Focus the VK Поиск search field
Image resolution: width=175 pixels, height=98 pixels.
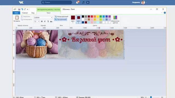(57, 2)
